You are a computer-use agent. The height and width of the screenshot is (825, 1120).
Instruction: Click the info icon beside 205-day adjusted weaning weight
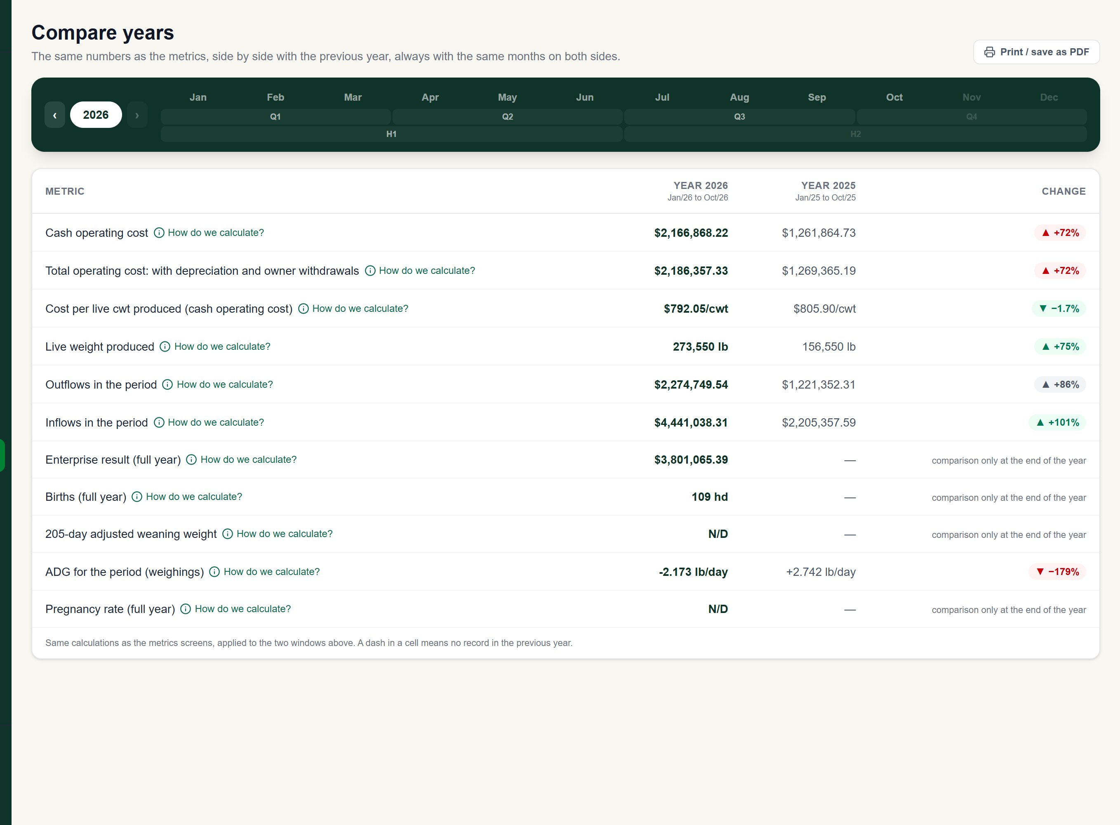[x=228, y=534]
